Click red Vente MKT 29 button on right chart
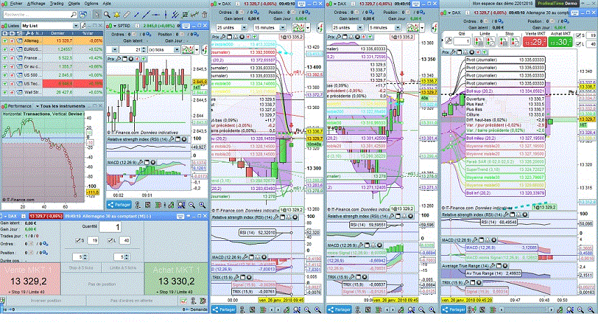Image resolution: width=598 pixels, height=336 pixels. pyautogui.click(x=534, y=42)
